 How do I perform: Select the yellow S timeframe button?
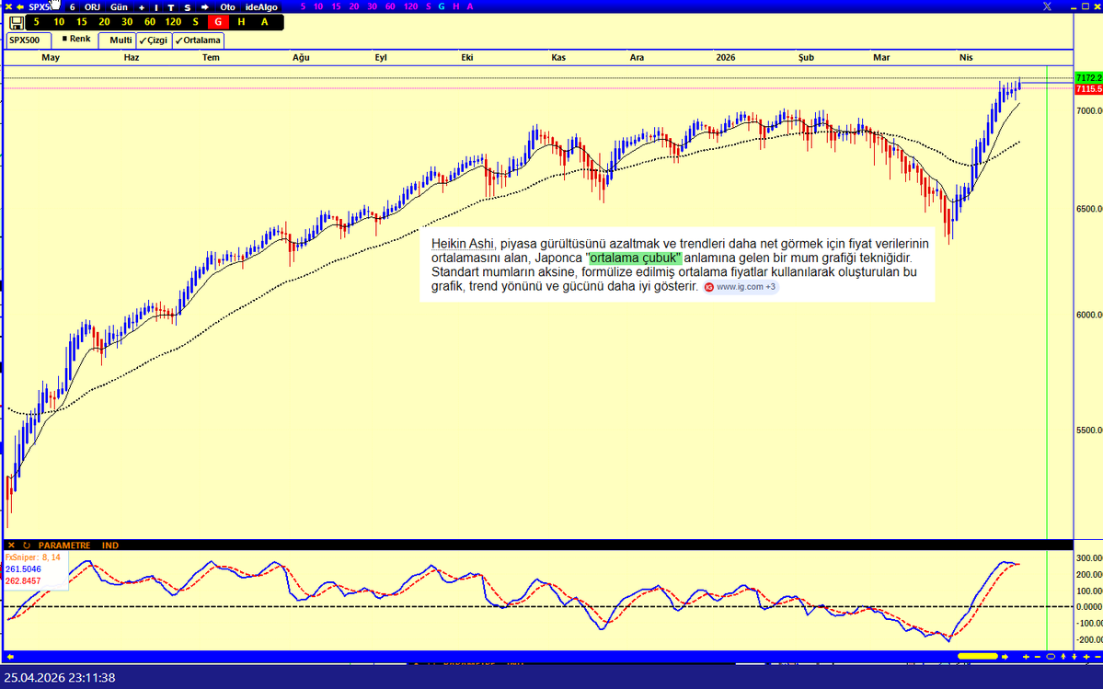tap(196, 22)
